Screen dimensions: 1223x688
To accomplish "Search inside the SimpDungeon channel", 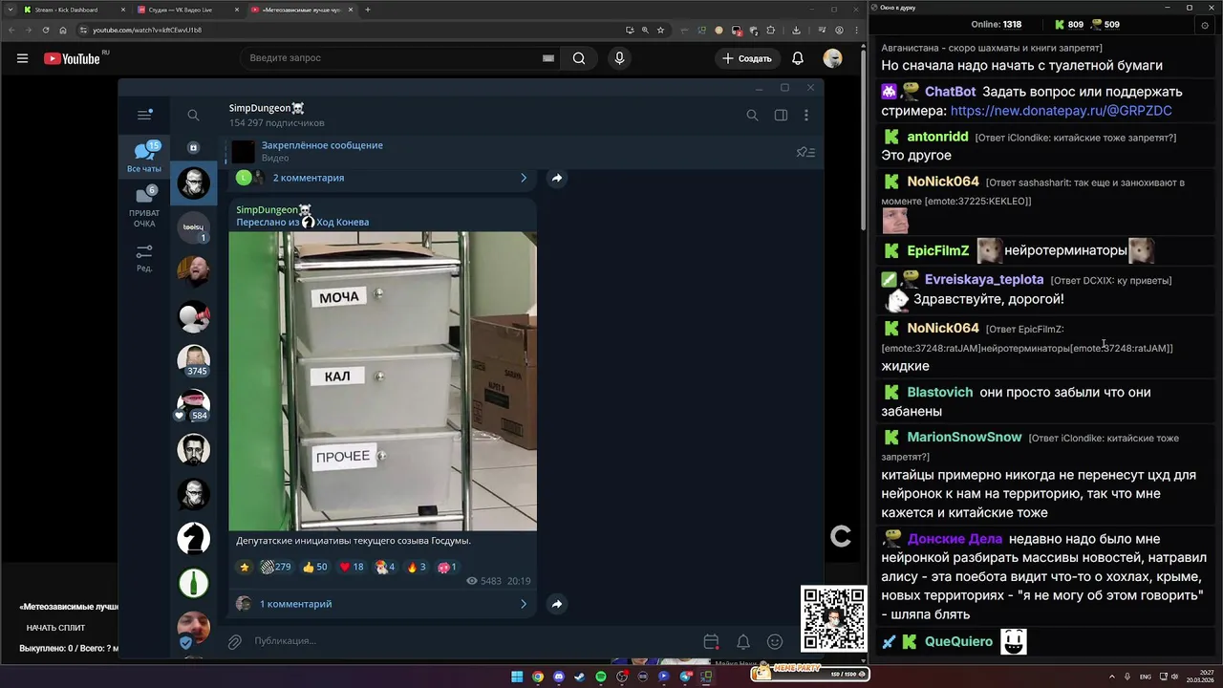I will [752, 116].
